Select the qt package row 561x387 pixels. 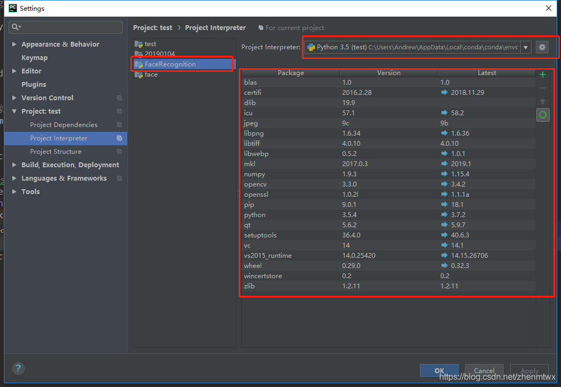click(x=389, y=225)
